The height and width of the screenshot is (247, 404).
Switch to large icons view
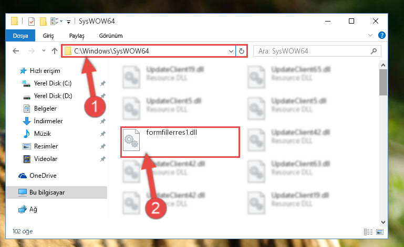coord(380,232)
